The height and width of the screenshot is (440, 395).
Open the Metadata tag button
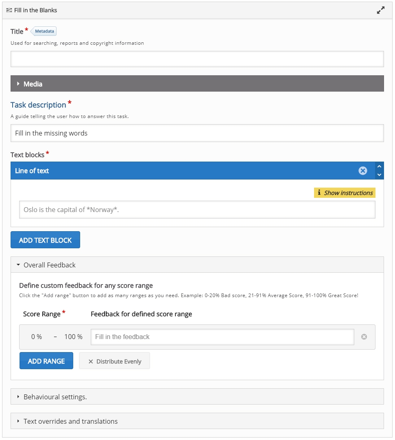44,31
